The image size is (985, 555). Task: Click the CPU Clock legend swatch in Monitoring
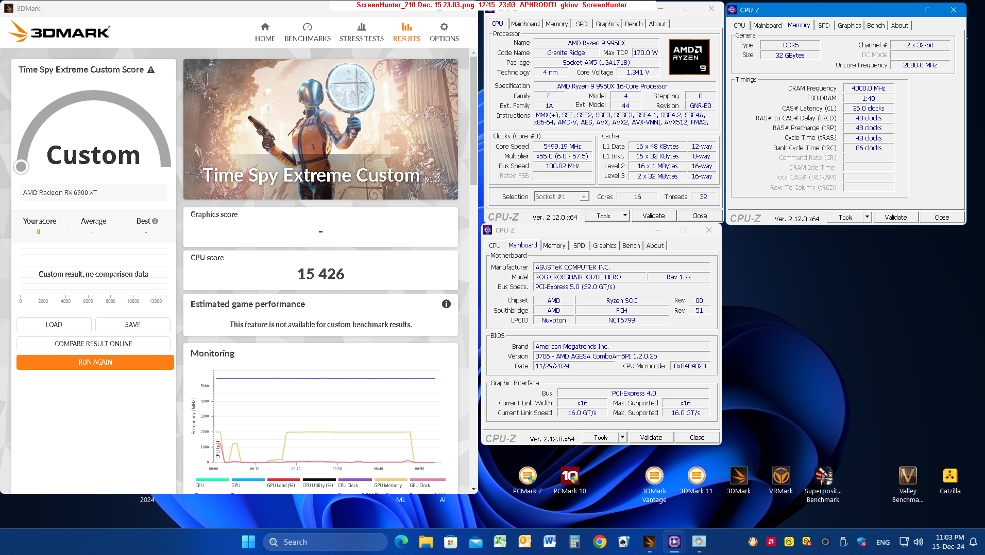coord(355,479)
